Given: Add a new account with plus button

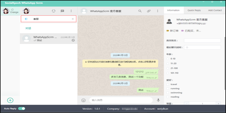Looking at the screenshot, I should click(x=10, y=100).
